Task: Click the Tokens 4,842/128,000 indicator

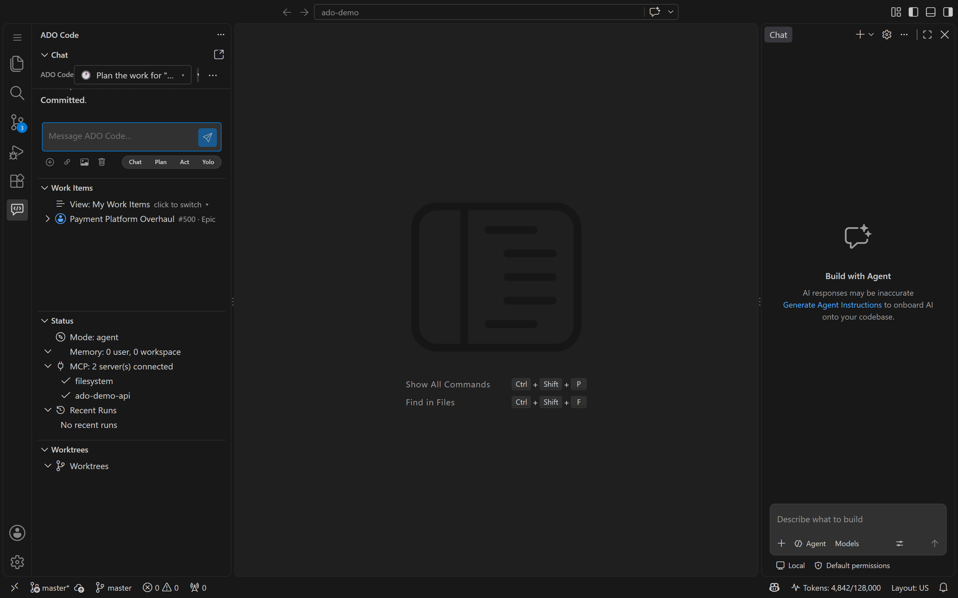Action: tap(836, 588)
